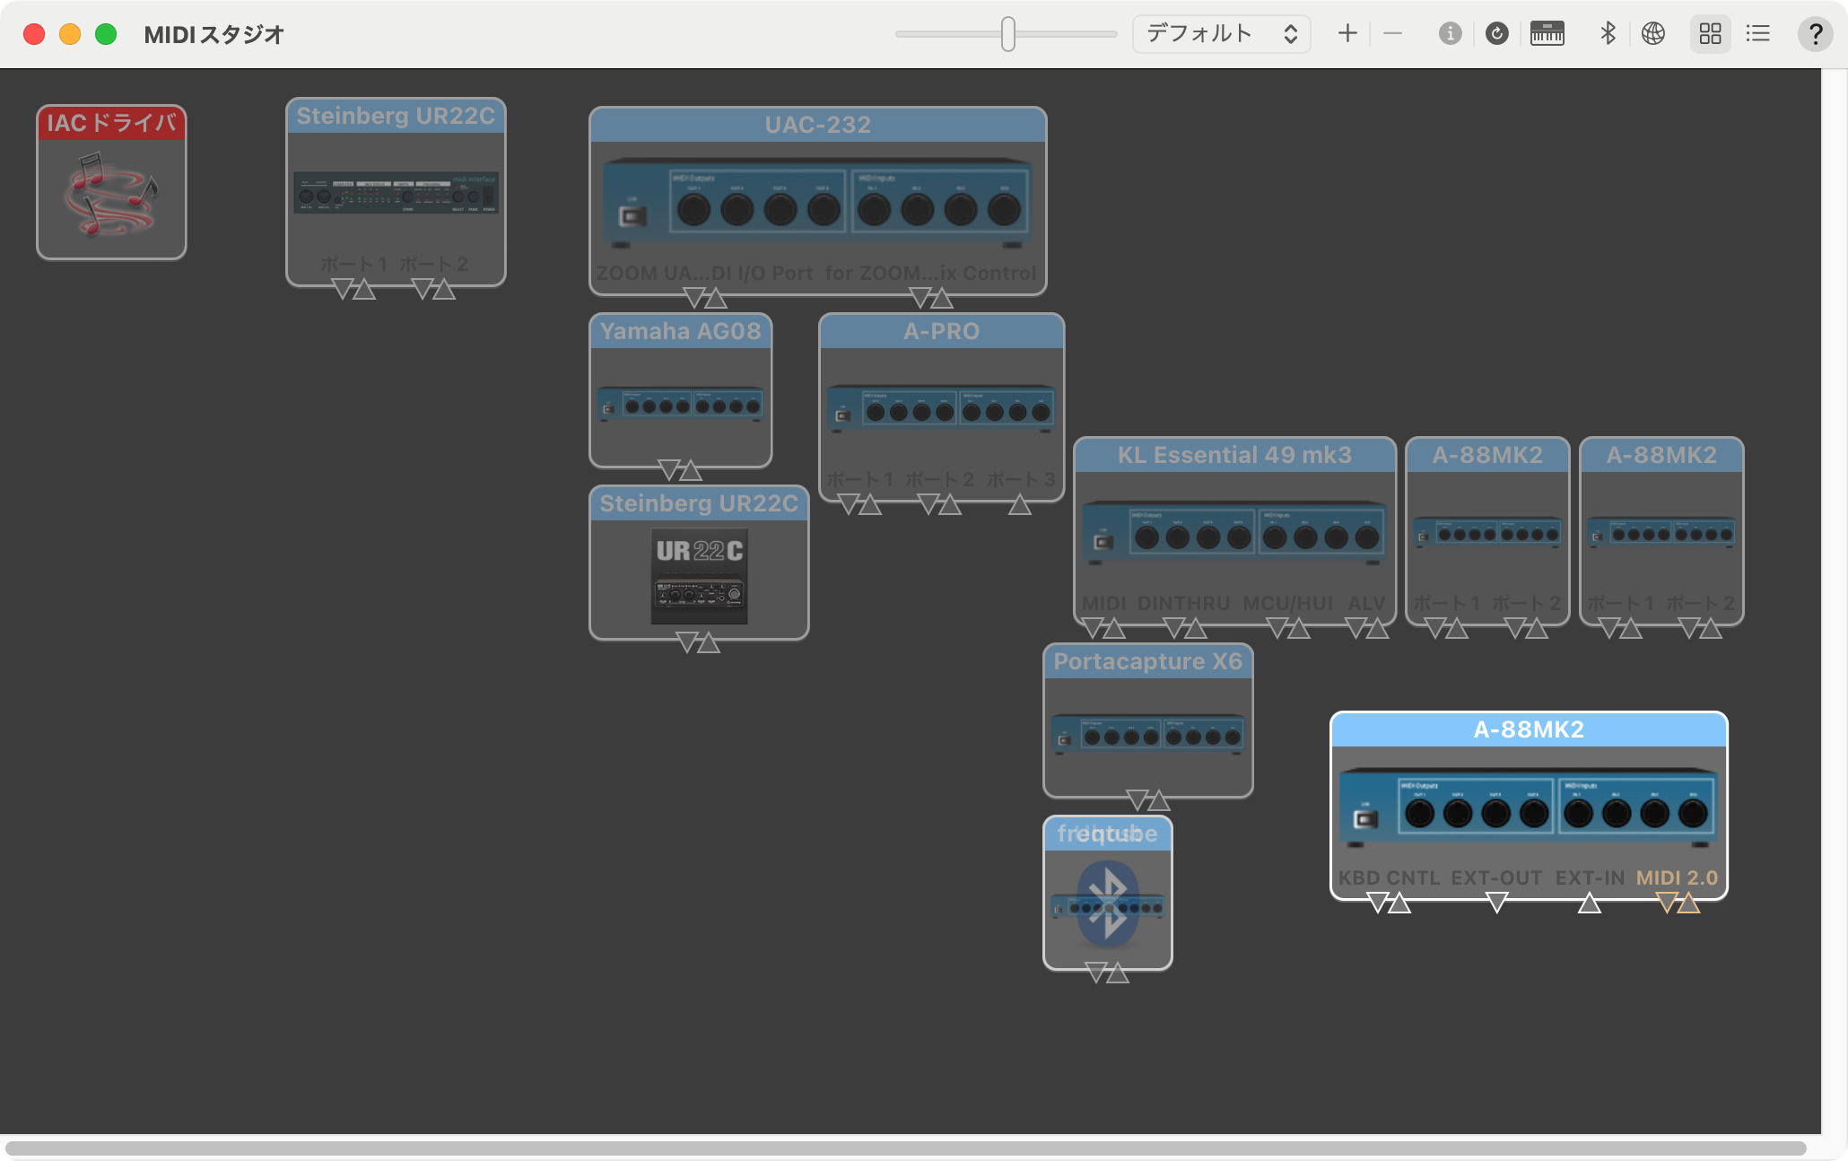Open the Test Setup keyboard icon
The image size is (1848, 1161).
tap(1547, 34)
